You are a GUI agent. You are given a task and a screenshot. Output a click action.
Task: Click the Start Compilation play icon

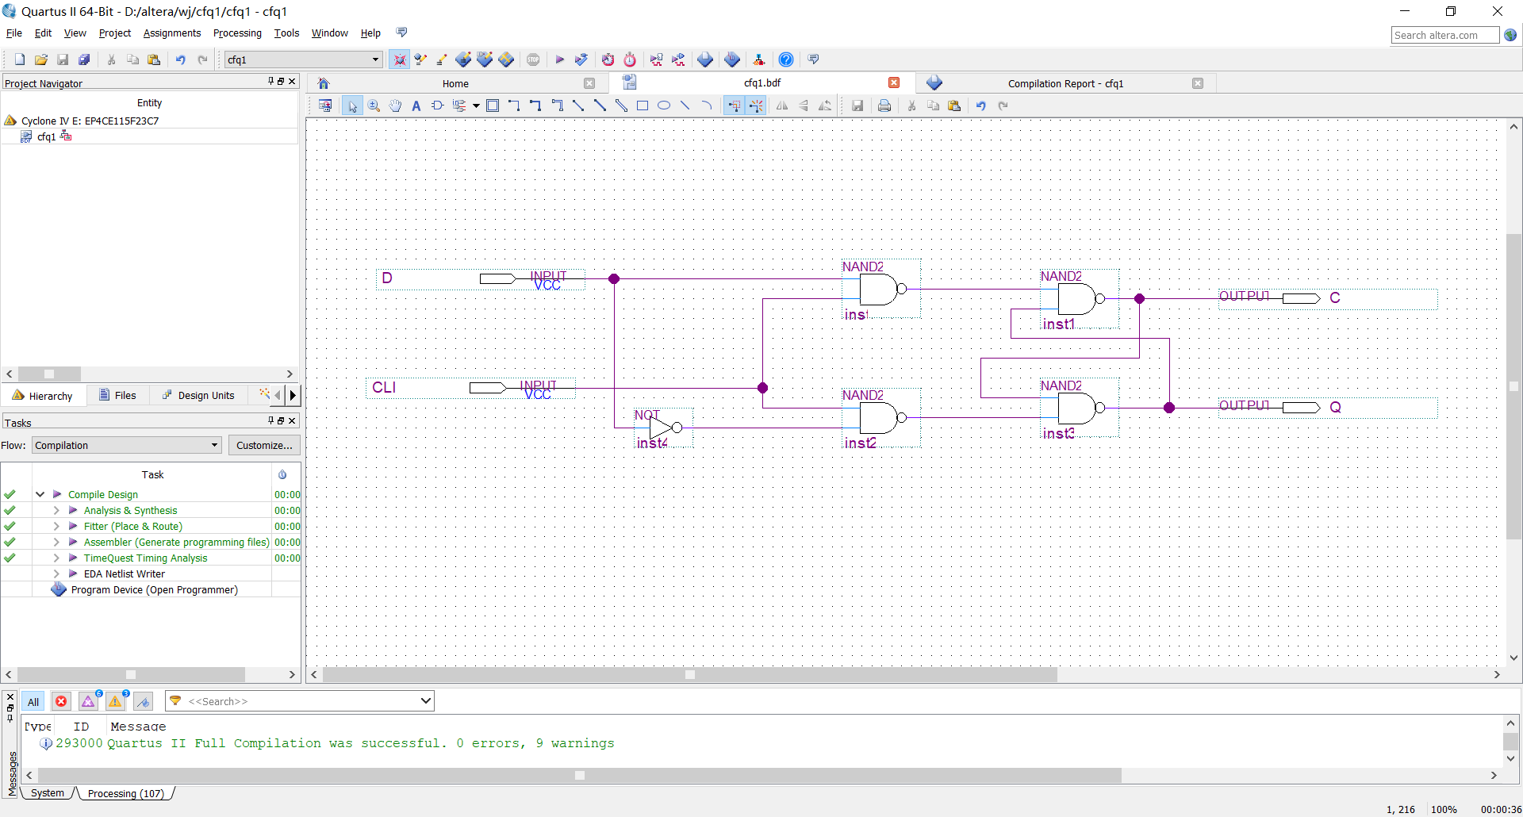559,59
